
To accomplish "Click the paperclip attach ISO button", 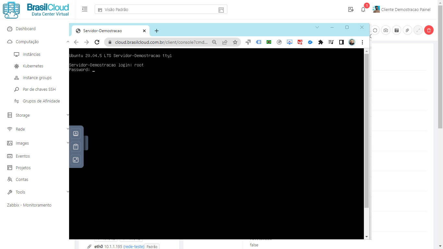I will [x=407, y=30].
